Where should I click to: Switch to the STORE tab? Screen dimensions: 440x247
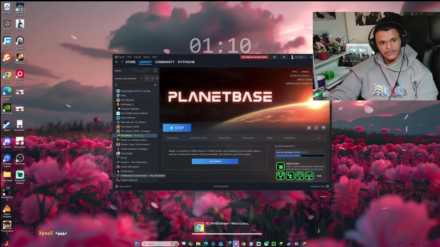click(131, 62)
